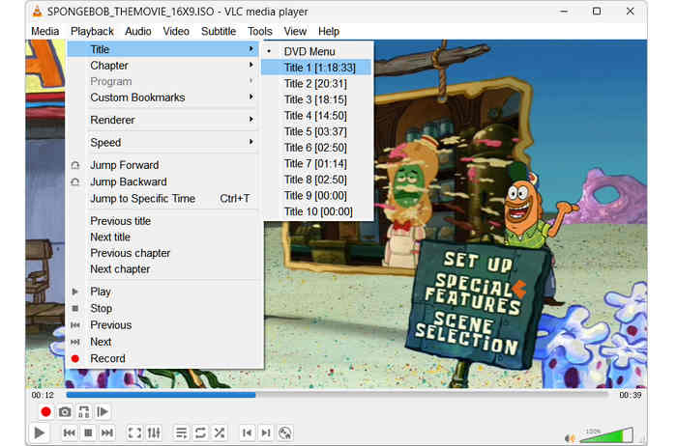Select Title 6 [02:50]
The height and width of the screenshot is (446, 677).
point(317,148)
